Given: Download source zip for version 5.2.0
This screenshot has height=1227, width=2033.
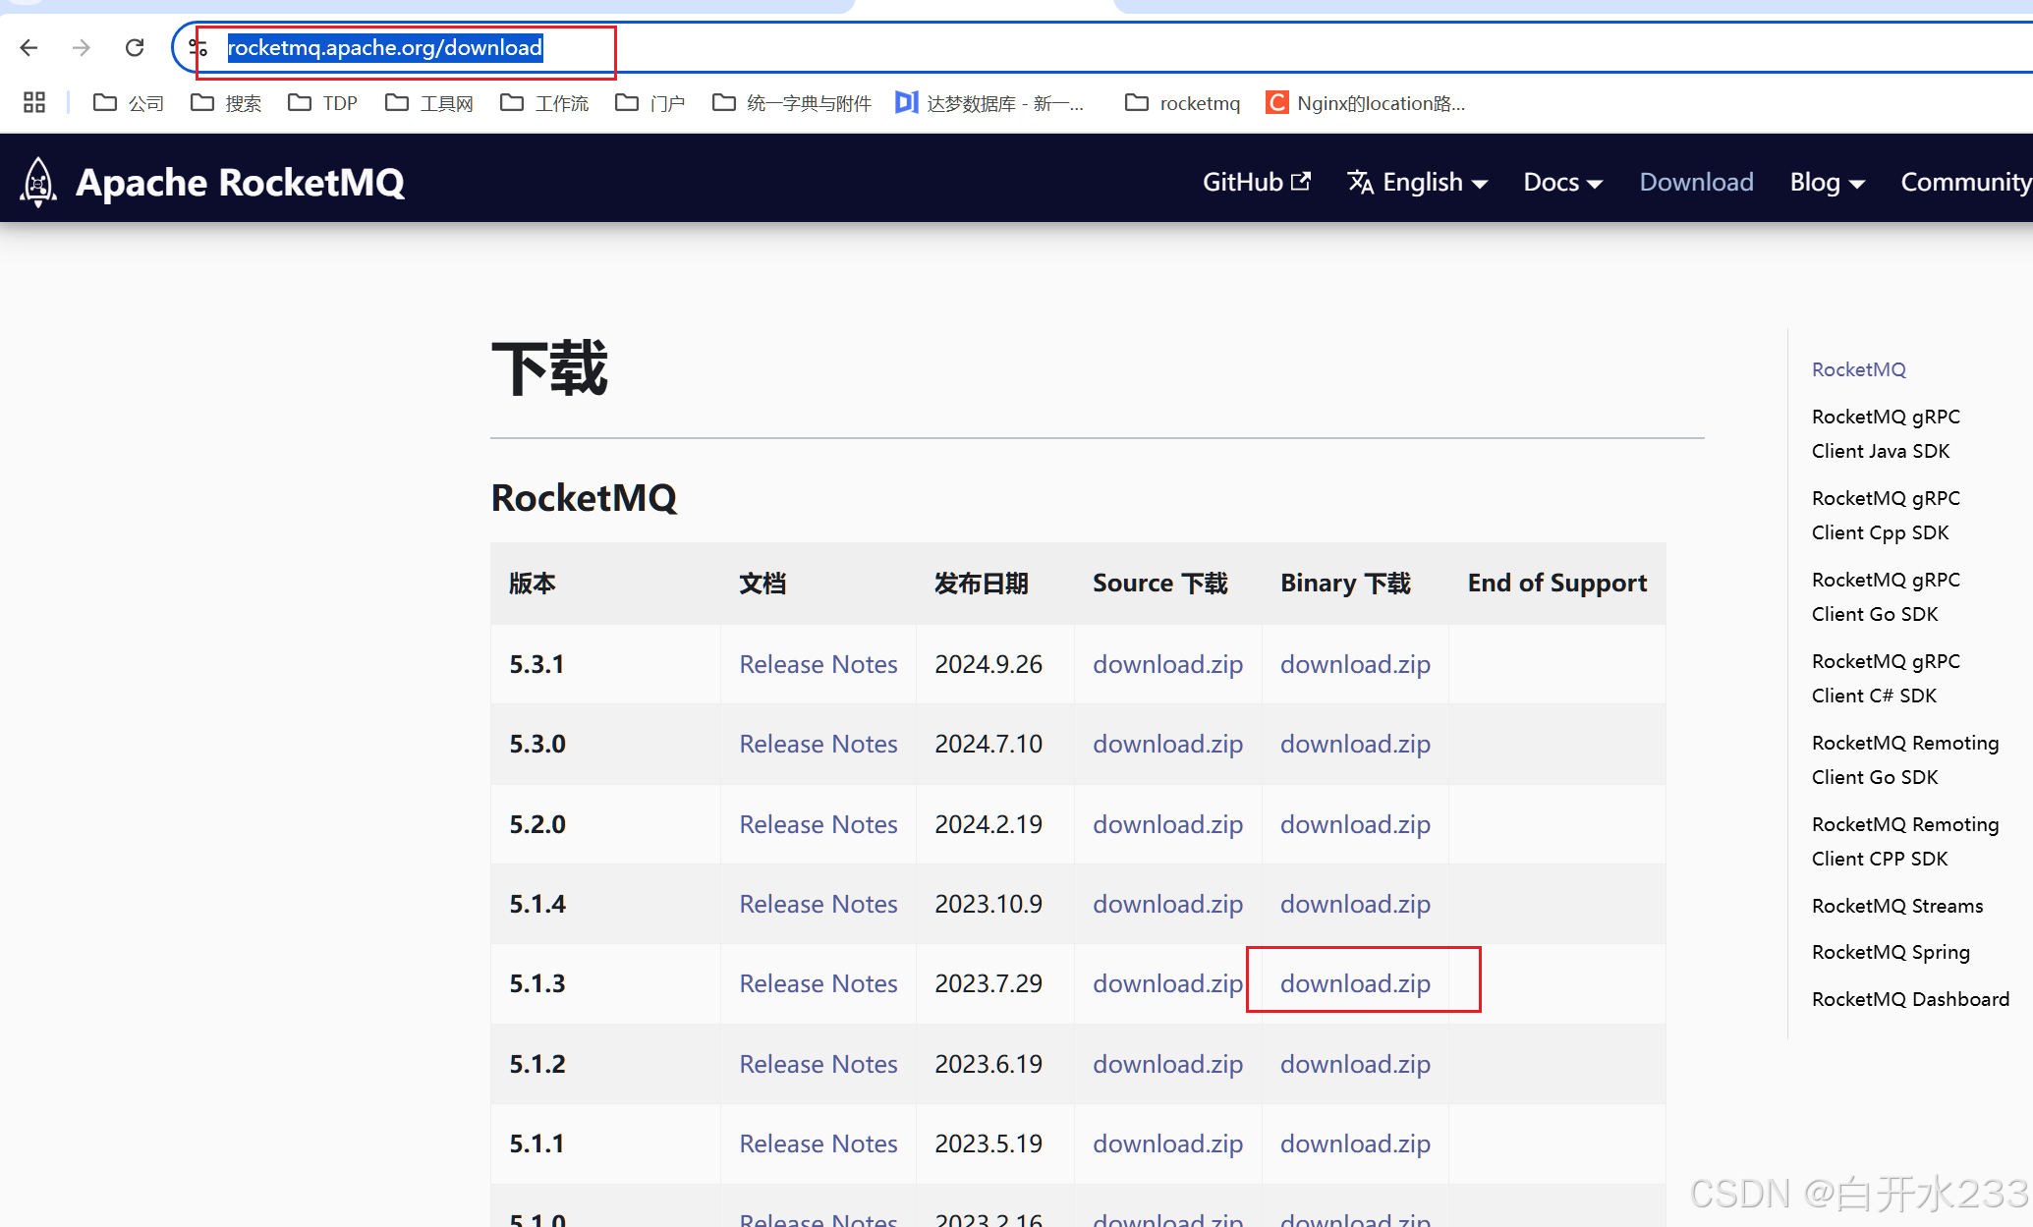Looking at the screenshot, I should (x=1167, y=824).
